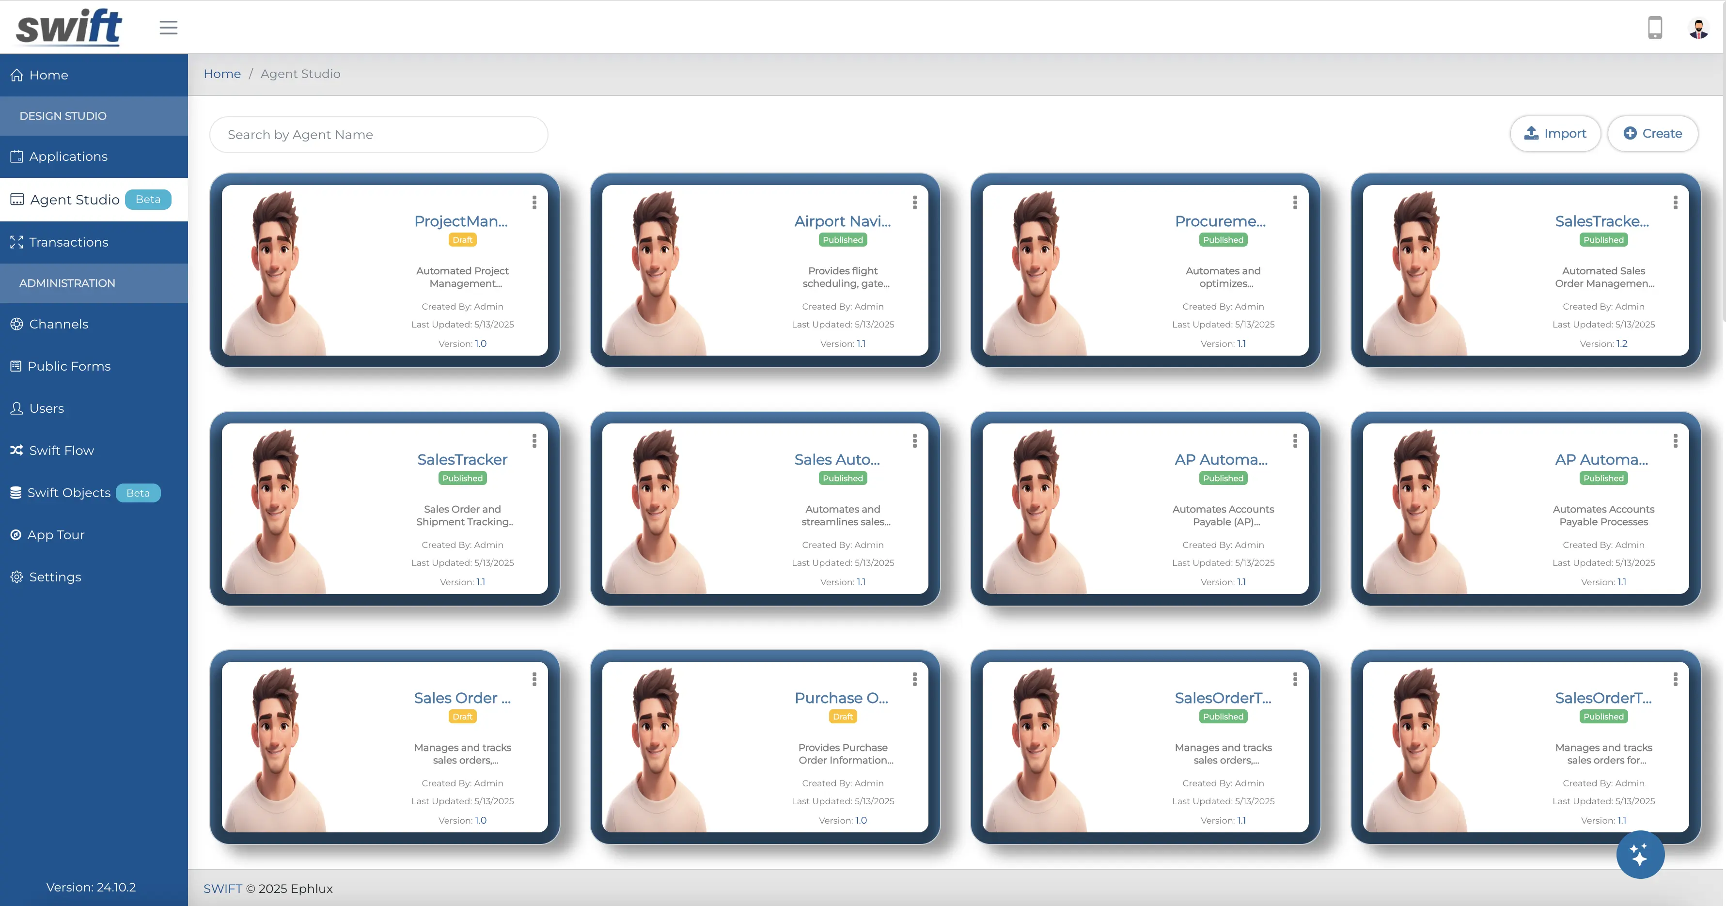This screenshot has width=1726, height=906.
Task: Open Transactions menu item
Action: pos(68,242)
